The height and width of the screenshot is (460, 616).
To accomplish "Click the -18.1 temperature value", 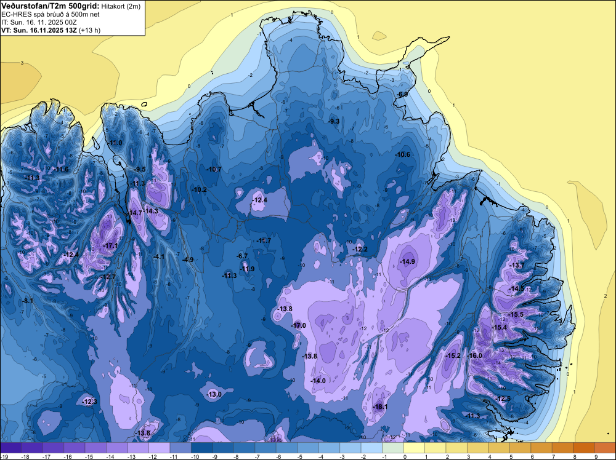I will pos(380,406).
